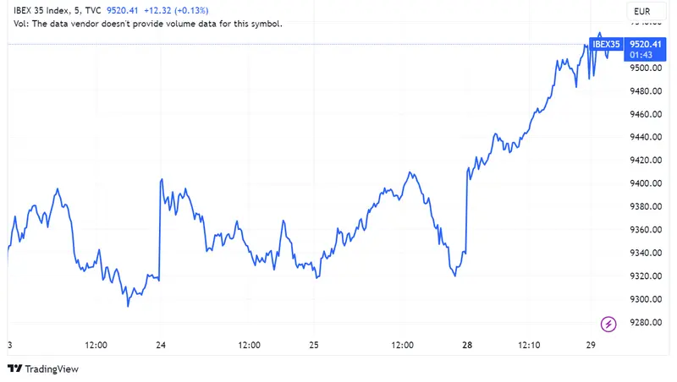Select the 9400.00 price scale label
Viewport: 677px width, 382px height.
[645, 183]
